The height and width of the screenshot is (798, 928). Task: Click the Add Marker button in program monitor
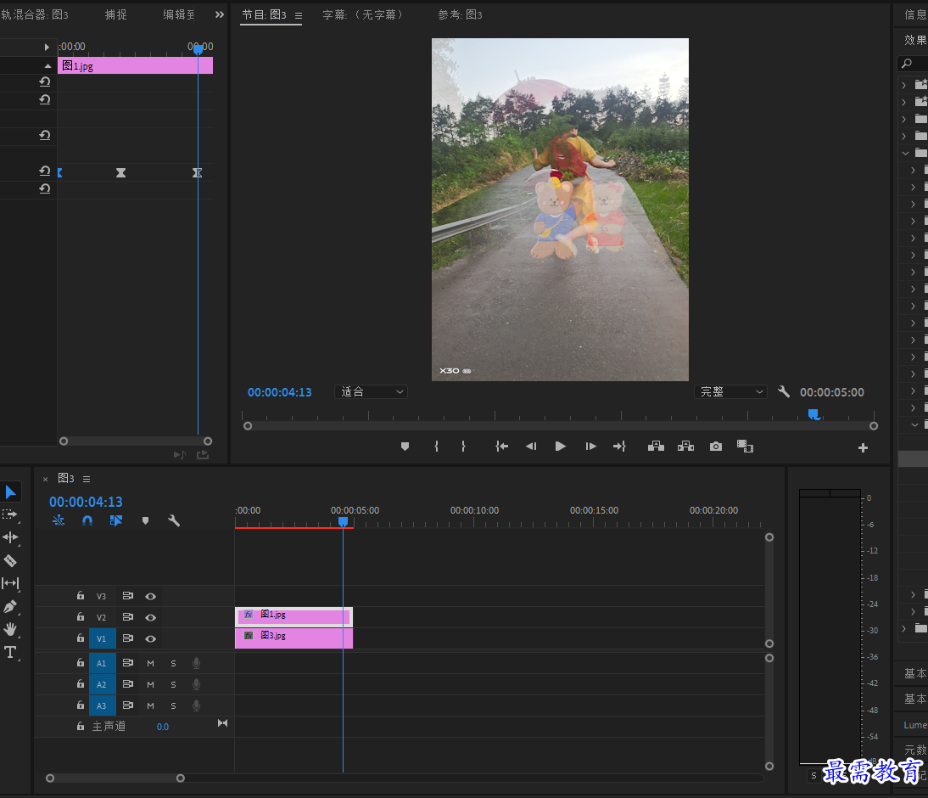tap(405, 447)
